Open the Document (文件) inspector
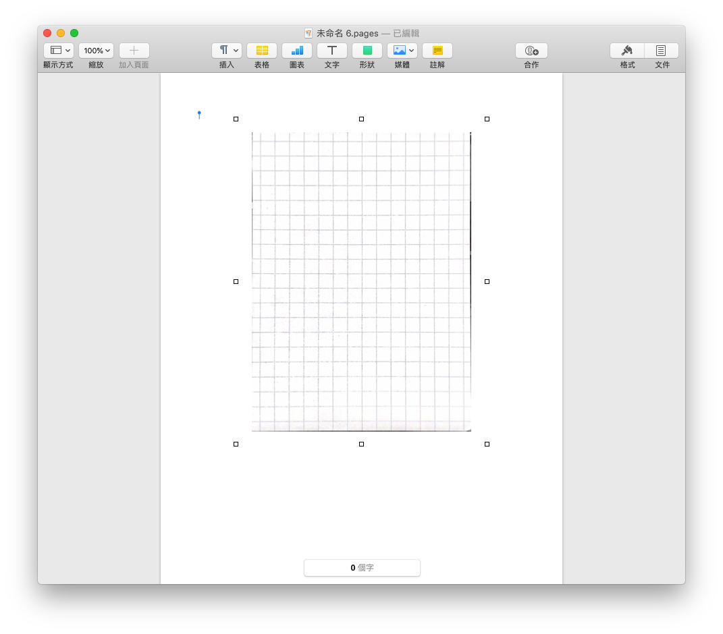The height and width of the screenshot is (634, 723). tap(661, 50)
